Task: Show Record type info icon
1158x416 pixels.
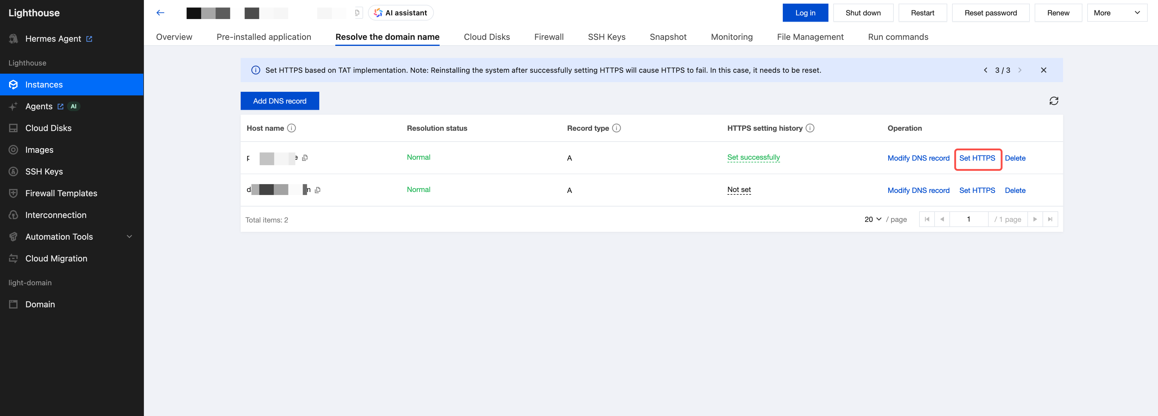Action: coord(616,128)
